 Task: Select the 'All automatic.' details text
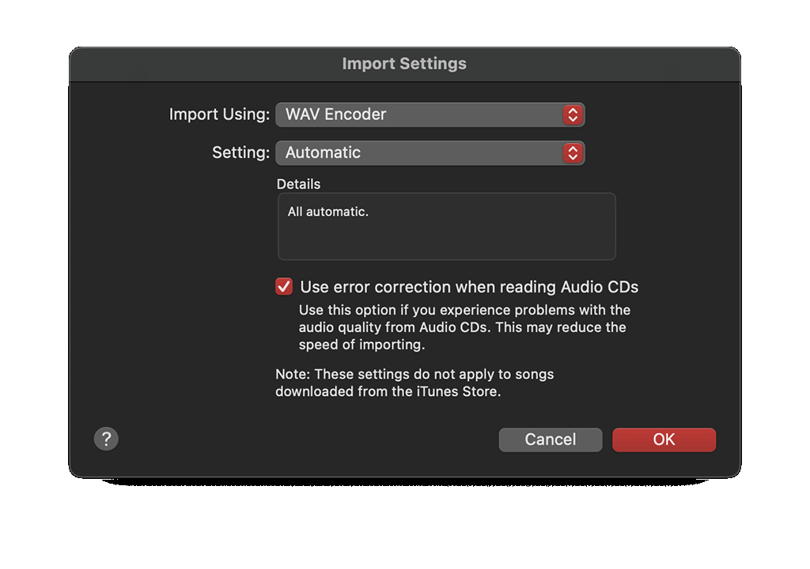[x=328, y=212]
